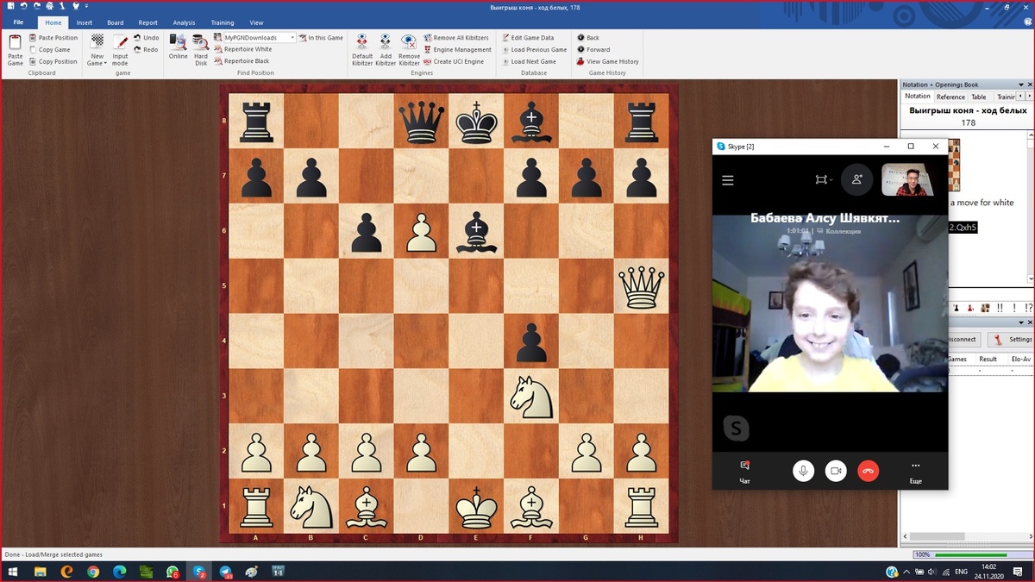Open Skype hamburger menu
Viewport: 1035px width, 582px height.
(x=728, y=180)
